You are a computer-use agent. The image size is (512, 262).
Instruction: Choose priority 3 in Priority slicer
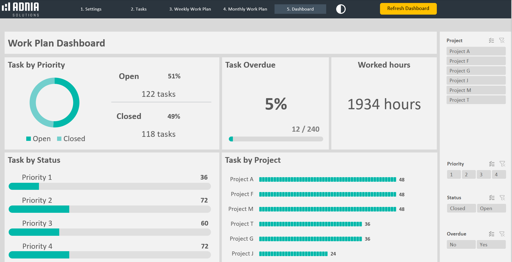click(x=484, y=175)
